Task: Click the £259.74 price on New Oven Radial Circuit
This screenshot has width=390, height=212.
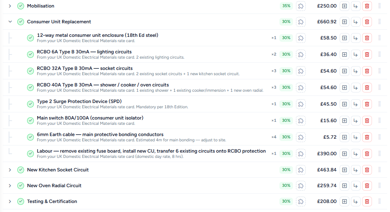Action: 326,186
